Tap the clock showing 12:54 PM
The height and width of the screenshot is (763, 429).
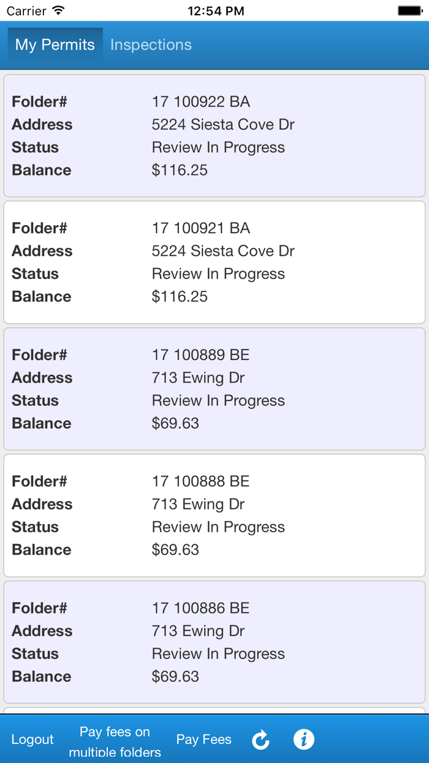216,10
